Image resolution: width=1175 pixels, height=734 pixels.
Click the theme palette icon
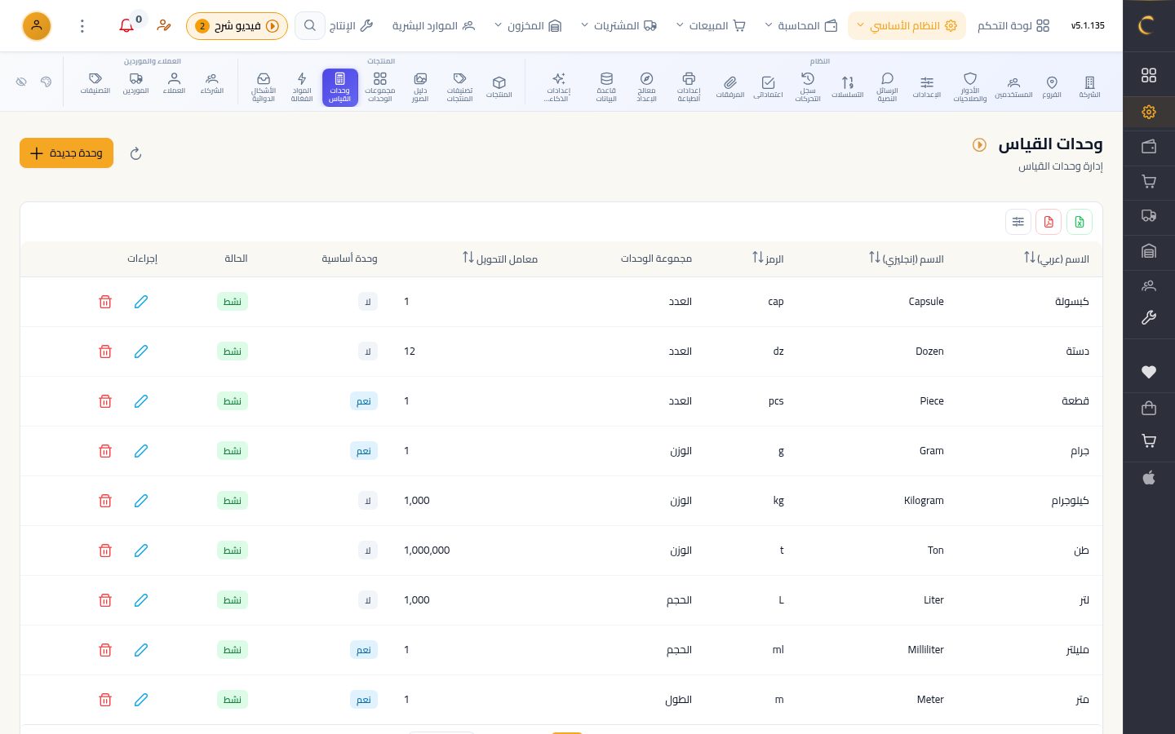pos(46,82)
